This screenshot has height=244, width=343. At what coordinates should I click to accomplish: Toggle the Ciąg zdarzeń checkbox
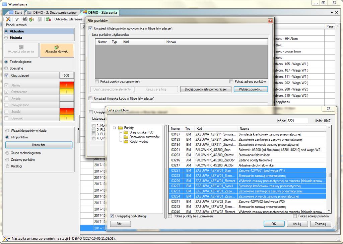[x=7, y=75]
